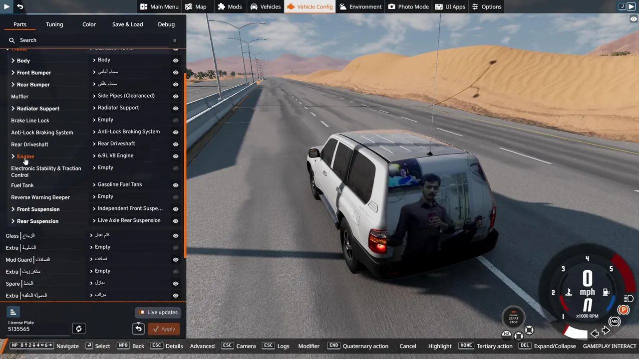
Task: Click the lower differential lock icon
Action: coord(519,336)
